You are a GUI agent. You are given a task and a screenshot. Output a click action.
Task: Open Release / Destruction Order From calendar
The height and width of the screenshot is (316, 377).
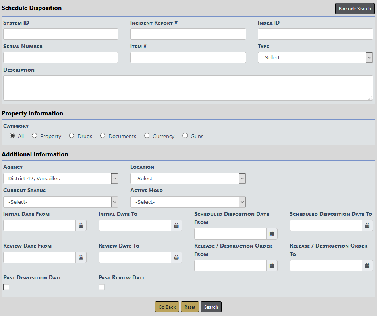[x=272, y=266]
